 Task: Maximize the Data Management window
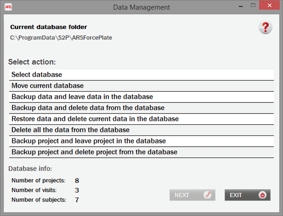click(x=253, y=5)
